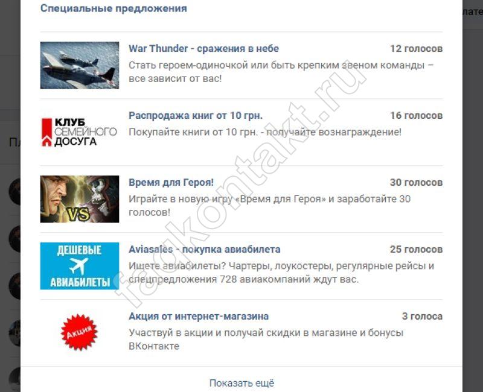Click the Дешевые авиабилеты blue banner
Screen dimensions: 483x392
(80, 266)
